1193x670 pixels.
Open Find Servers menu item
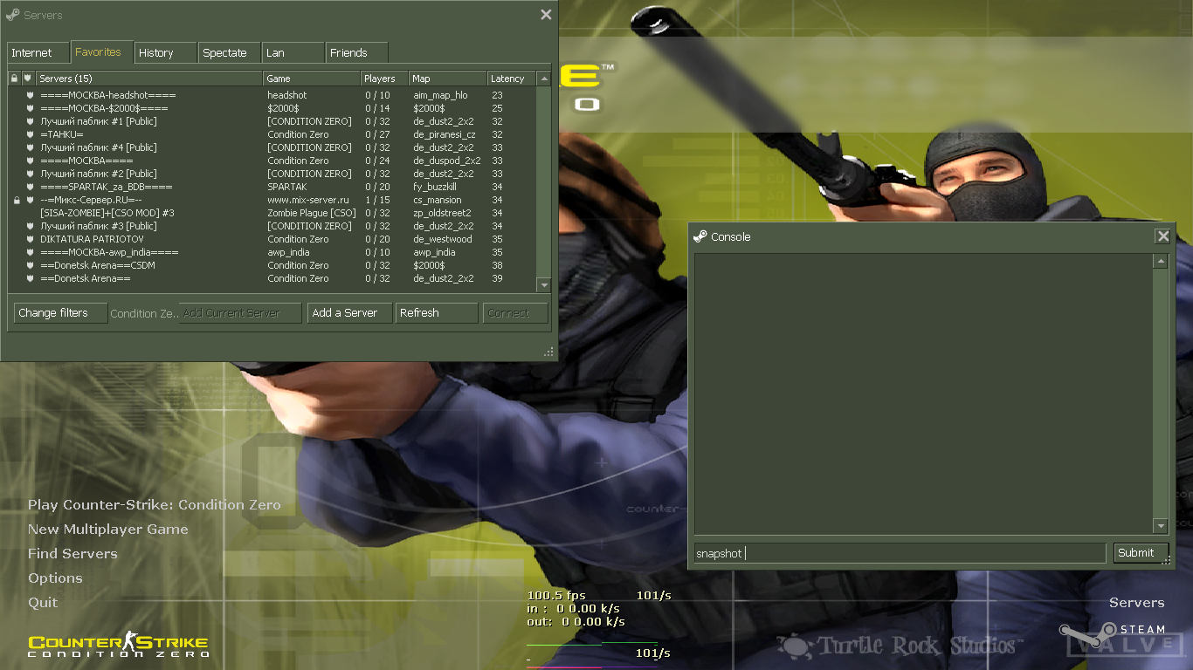[72, 553]
